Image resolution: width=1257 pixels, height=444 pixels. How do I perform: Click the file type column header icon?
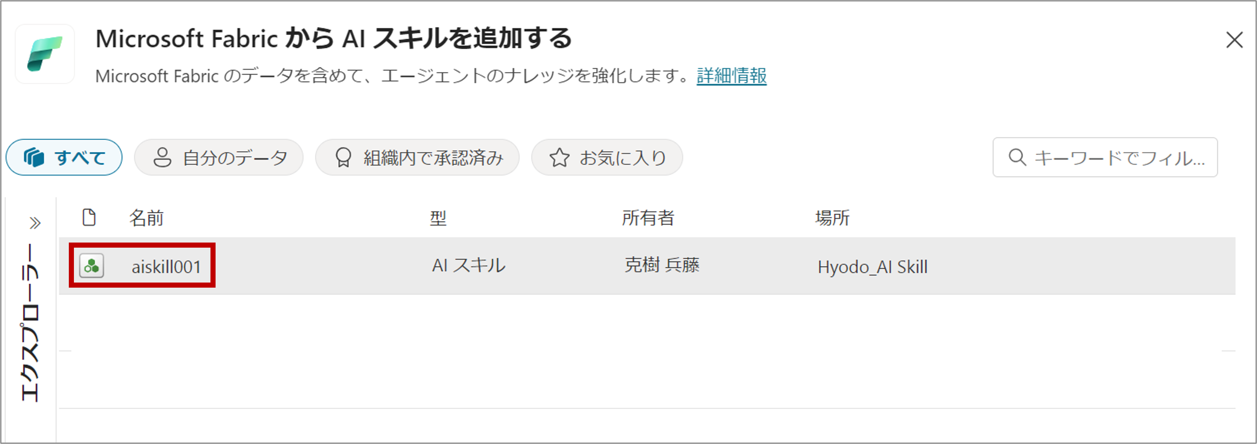pyautogui.click(x=89, y=217)
